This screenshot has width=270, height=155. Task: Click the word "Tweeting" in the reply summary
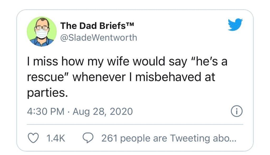tap(190, 138)
